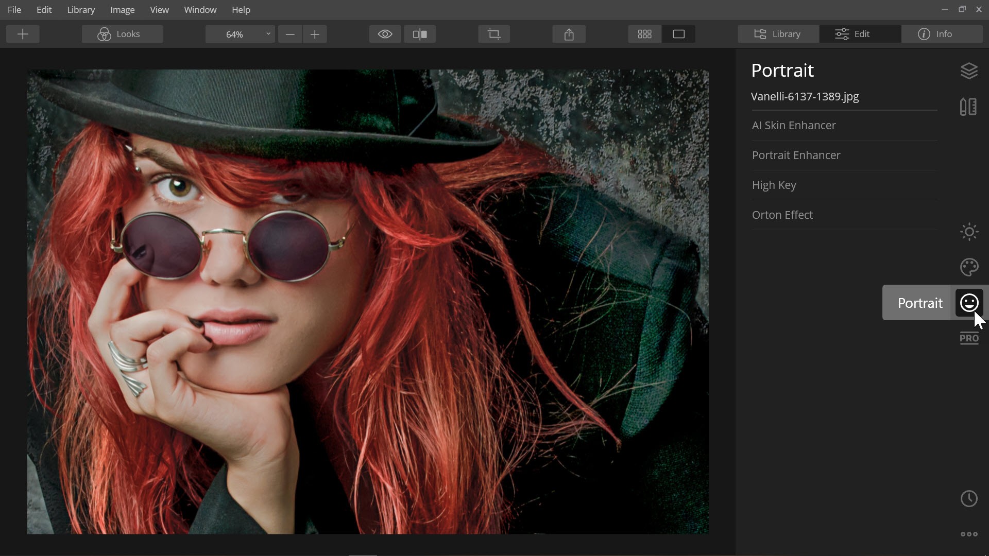The width and height of the screenshot is (989, 556).
Task: Switch to gallery grid view
Action: [x=644, y=34]
